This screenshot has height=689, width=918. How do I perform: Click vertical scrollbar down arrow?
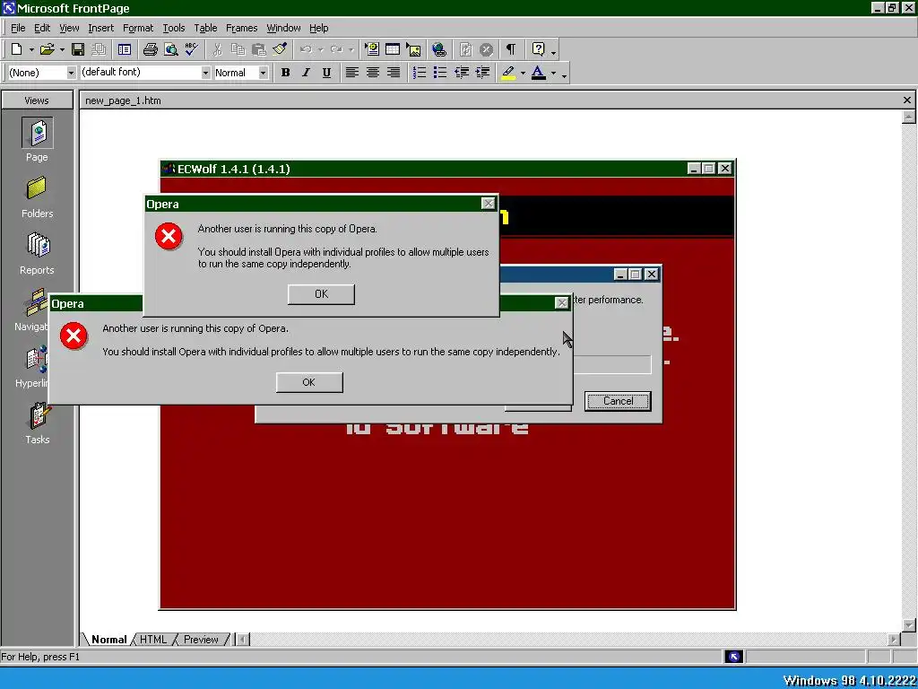tap(909, 625)
